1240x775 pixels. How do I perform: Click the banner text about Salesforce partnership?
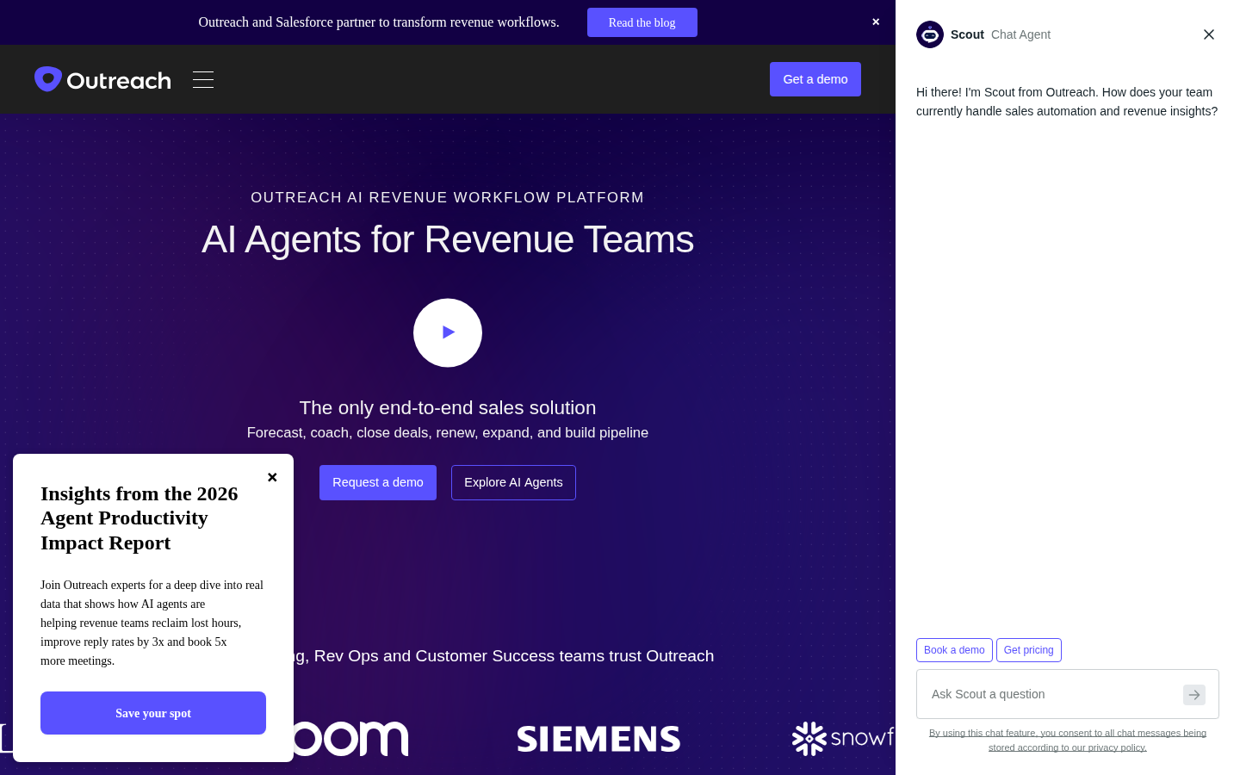379,22
